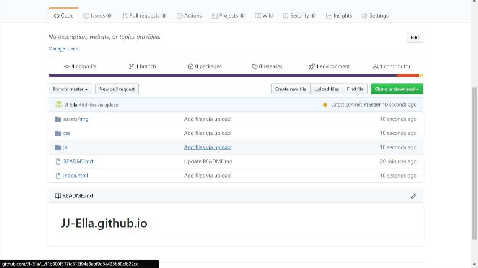
Task: Open 'Update README.md' commit message
Action: (208, 161)
